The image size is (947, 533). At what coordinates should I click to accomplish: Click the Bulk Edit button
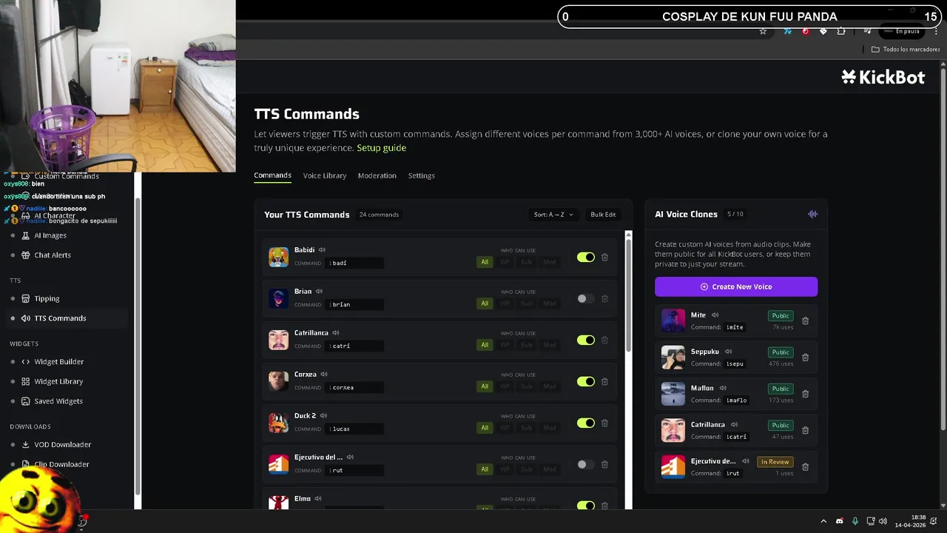coord(603,215)
